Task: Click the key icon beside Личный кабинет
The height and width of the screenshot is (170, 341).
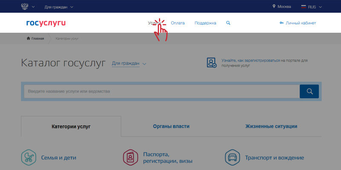Action: (x=282, y=23)
